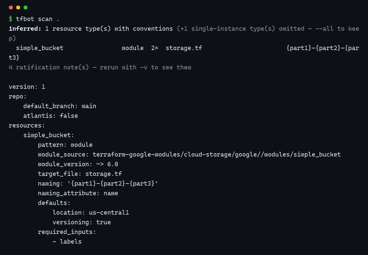
Task: Click the 'storage.tf' filename in summary row
Action: click(x=184, y=48)
